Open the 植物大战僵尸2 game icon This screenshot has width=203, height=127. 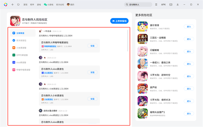point(142,113)
